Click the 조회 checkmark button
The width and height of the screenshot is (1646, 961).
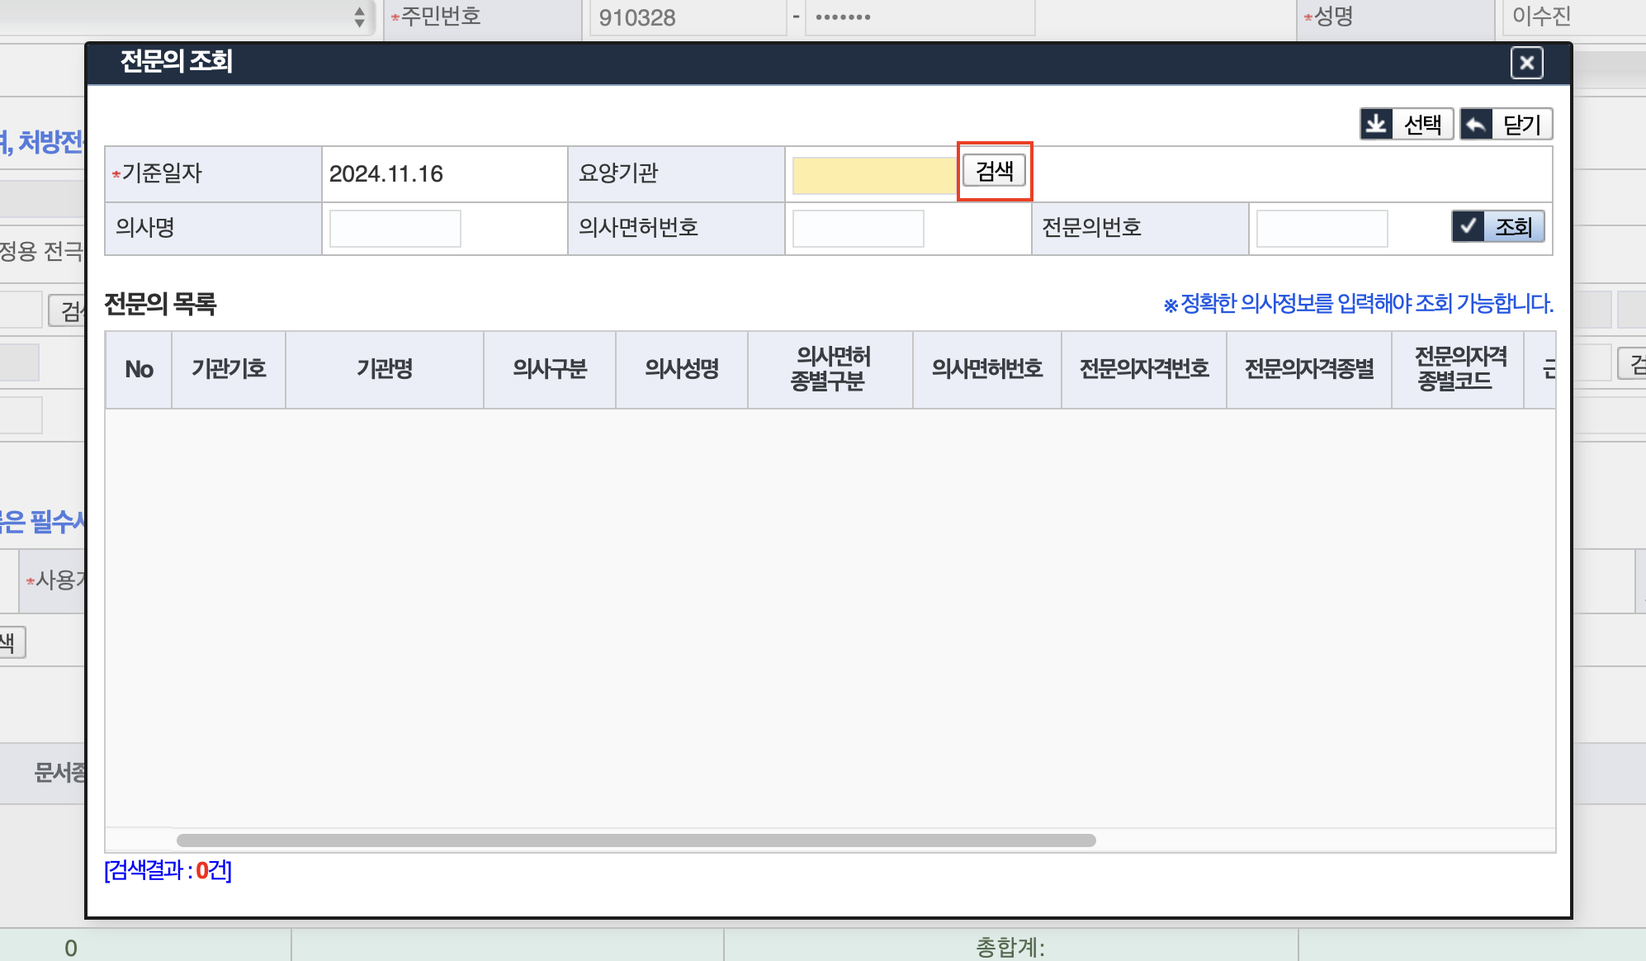click(1497, 226)
